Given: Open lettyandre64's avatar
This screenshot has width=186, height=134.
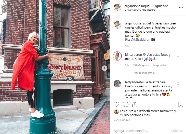Looking at the screenshot, I should coord(117,84).
